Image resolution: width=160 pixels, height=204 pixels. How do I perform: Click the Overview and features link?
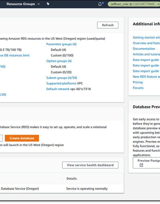(146, 43)
